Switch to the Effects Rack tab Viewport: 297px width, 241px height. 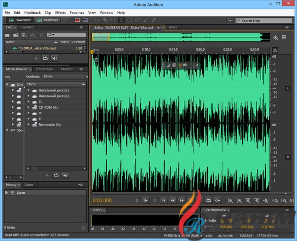pyautogui.click(x=44, y=69)
